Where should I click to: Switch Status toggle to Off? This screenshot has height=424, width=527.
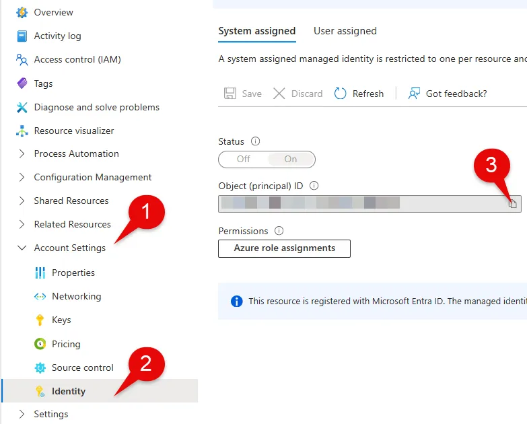(x=243, y=160)
